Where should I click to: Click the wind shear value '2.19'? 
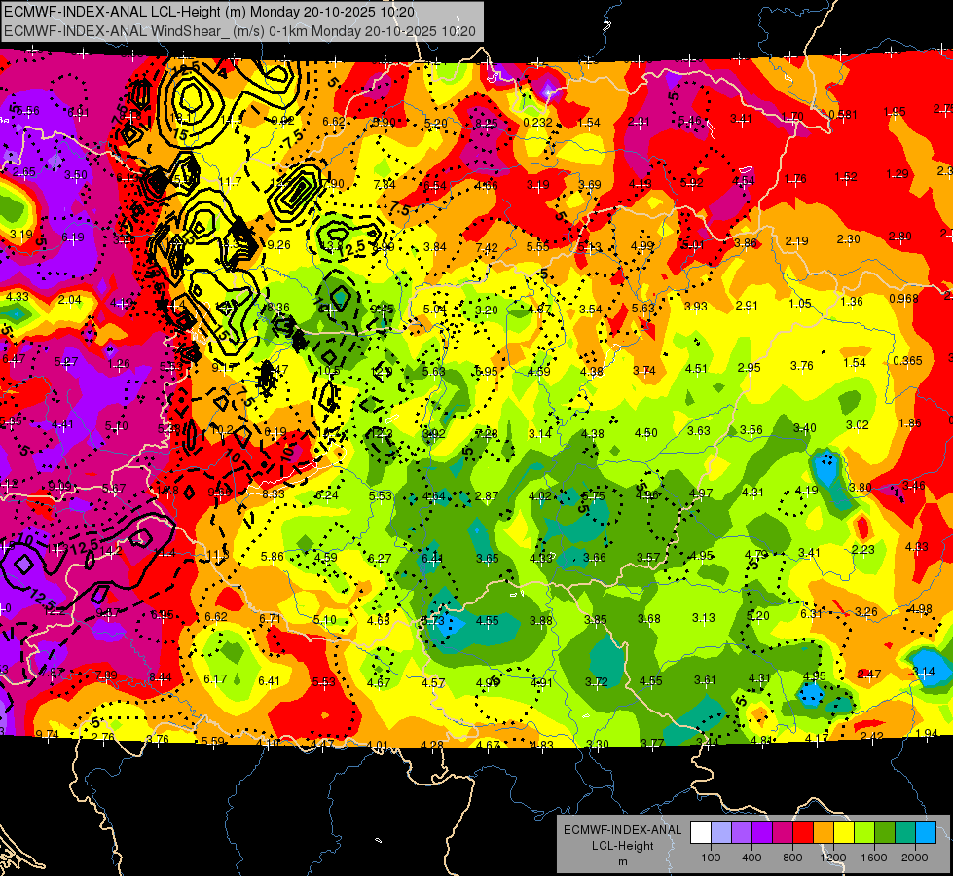[797, 241]
